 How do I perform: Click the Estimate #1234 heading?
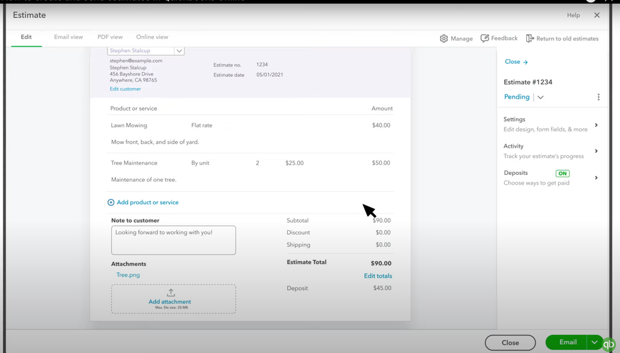click(x=528, y=83)
